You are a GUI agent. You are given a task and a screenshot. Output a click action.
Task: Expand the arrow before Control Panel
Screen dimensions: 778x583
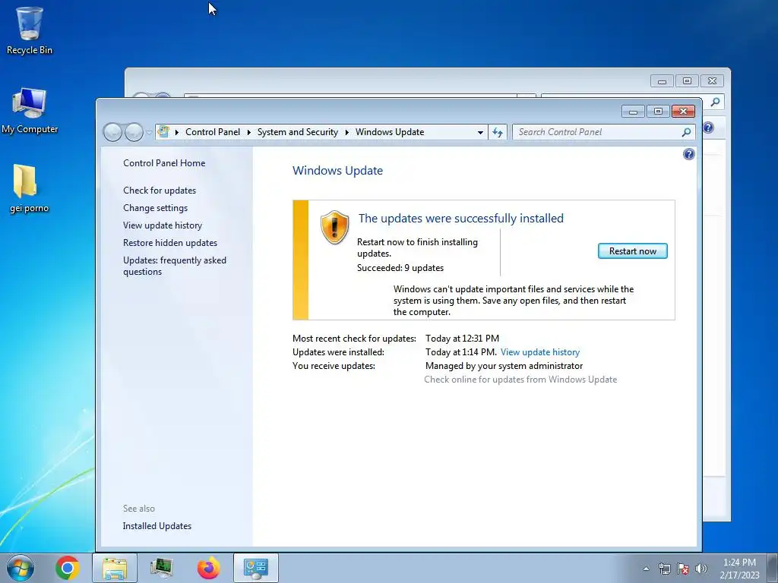[x=176, y=132]
